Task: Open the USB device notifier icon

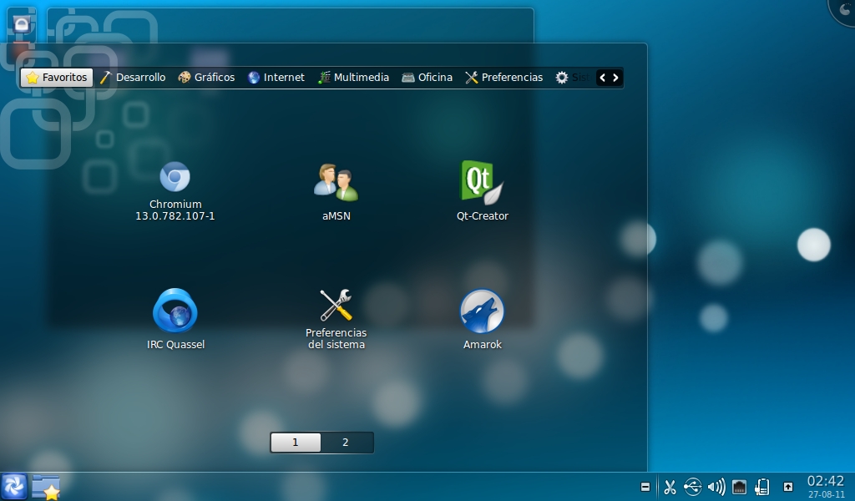Action: pos(692,487)
